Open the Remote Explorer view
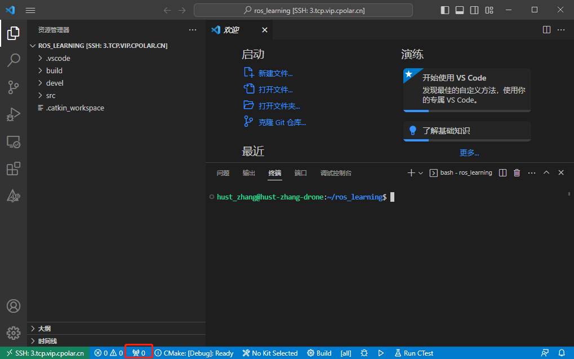This screenshot has width=574, height=359. (x=14, y=141)
